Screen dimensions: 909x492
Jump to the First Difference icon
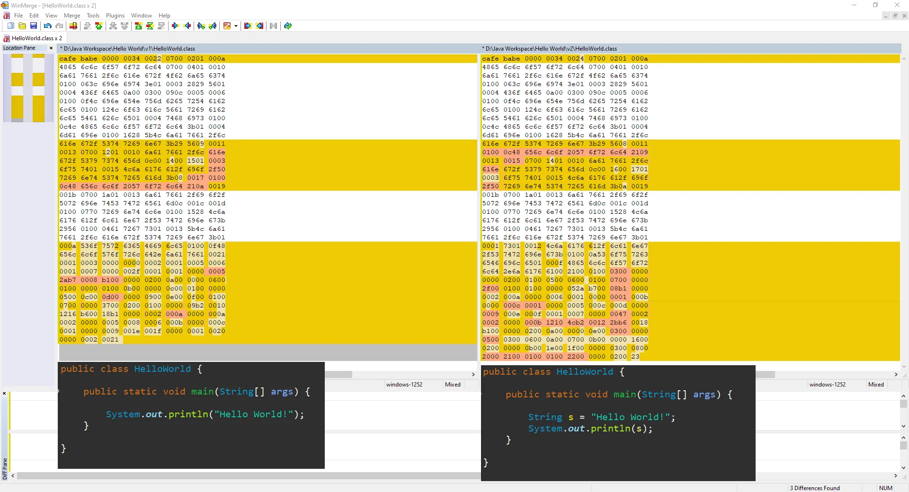pyautogui.click(x=138, y=26)
